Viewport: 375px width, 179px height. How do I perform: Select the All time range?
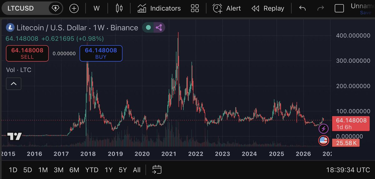(137, 170)
